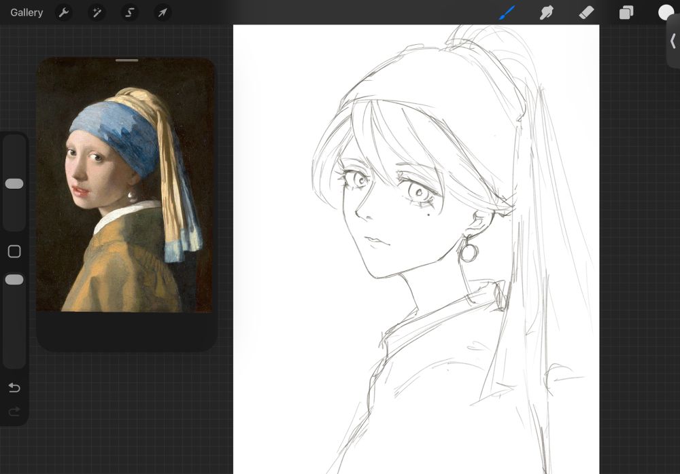Activate the Transform arrow tool
This screenshot has height=474, width=680.
[163, 13]
